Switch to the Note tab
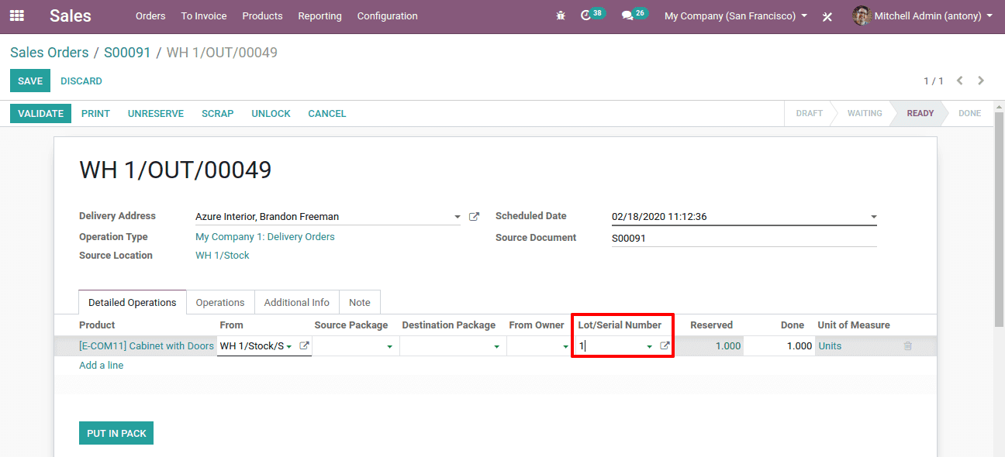This screenshot has height=457, width=1005. pos(360,302)
